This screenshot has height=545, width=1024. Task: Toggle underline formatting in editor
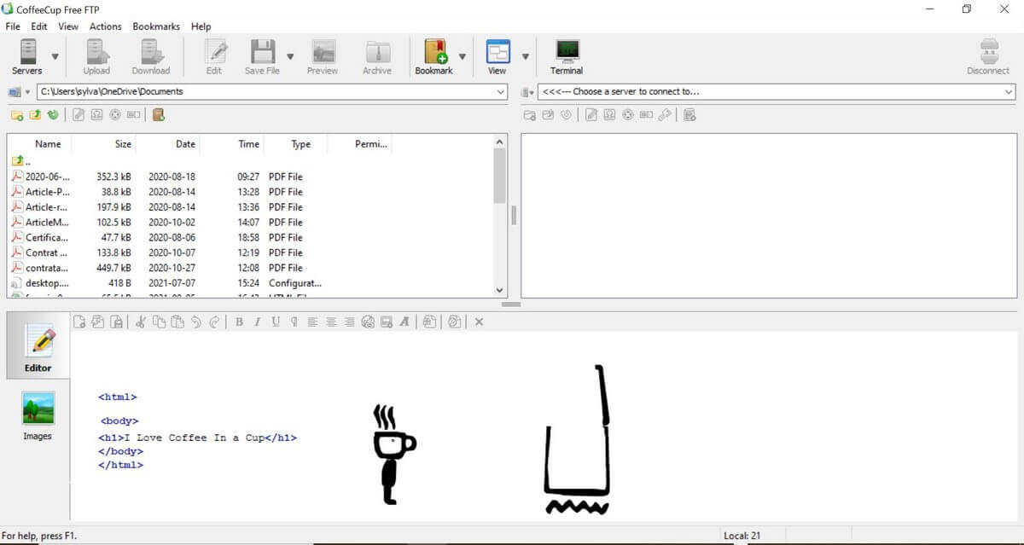coord(276,322)
